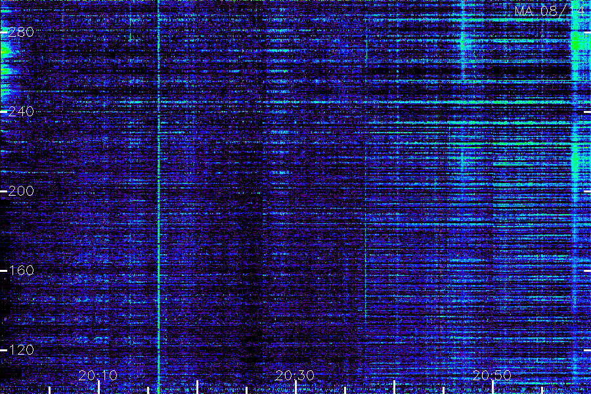
Task: Click the 240 frequency axis label
Action: 21,112
